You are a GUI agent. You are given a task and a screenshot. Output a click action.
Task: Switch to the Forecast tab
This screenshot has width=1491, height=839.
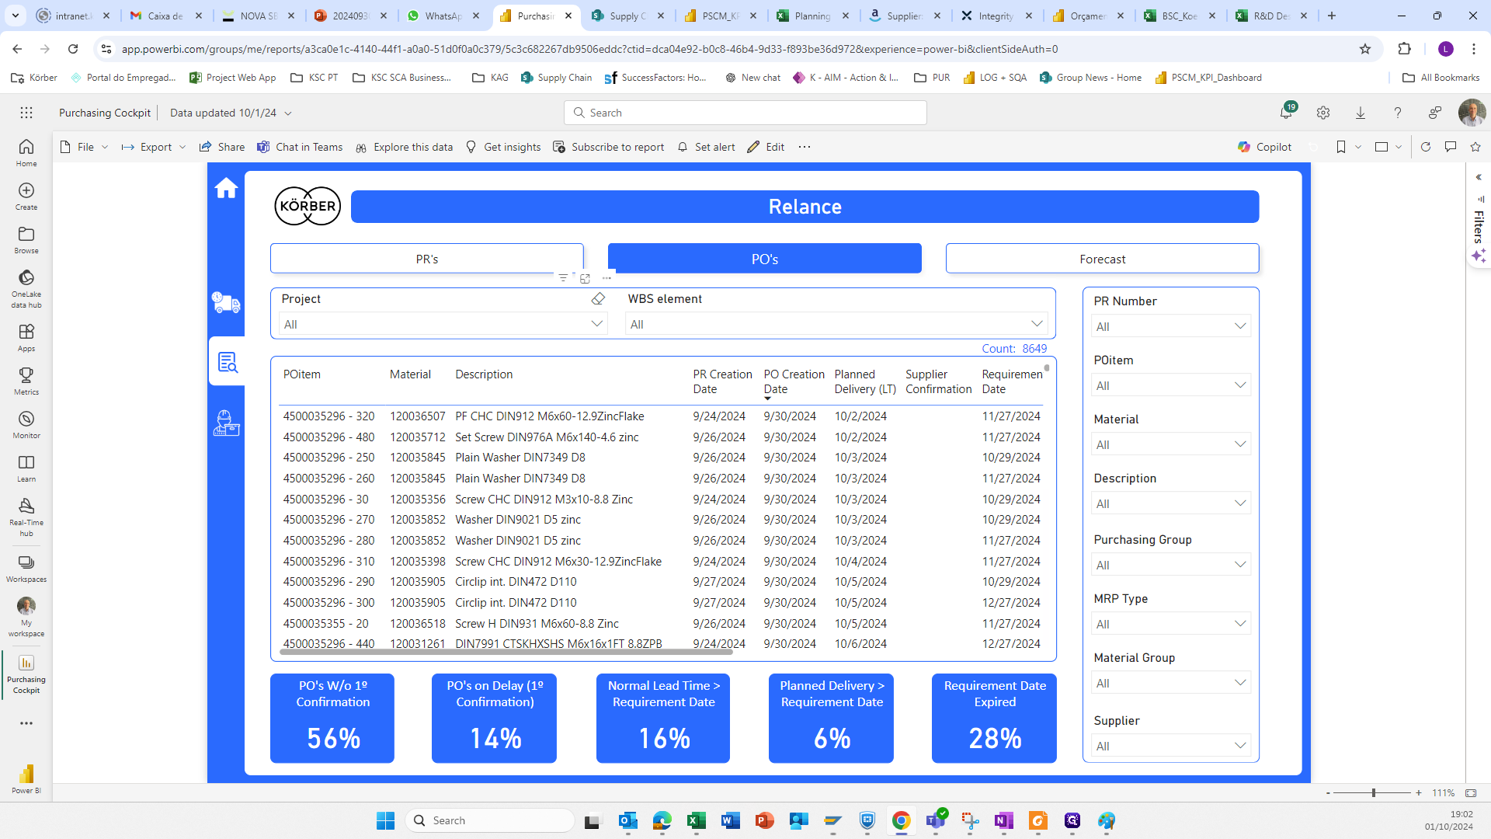[x=1102, y=259]
